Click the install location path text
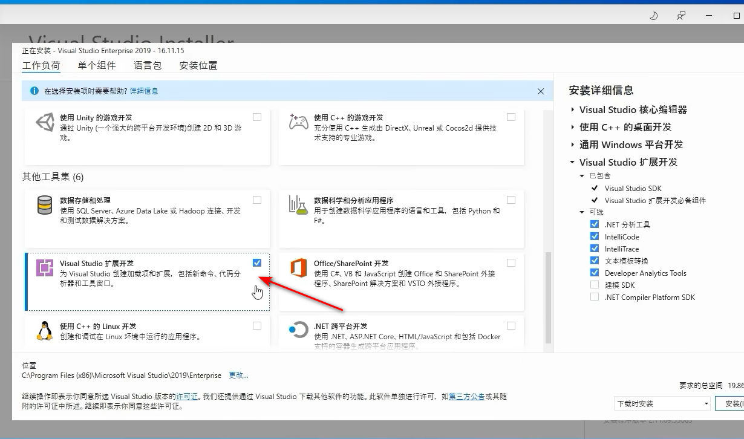This screenshot has height=439, width=744. point(122,376)
